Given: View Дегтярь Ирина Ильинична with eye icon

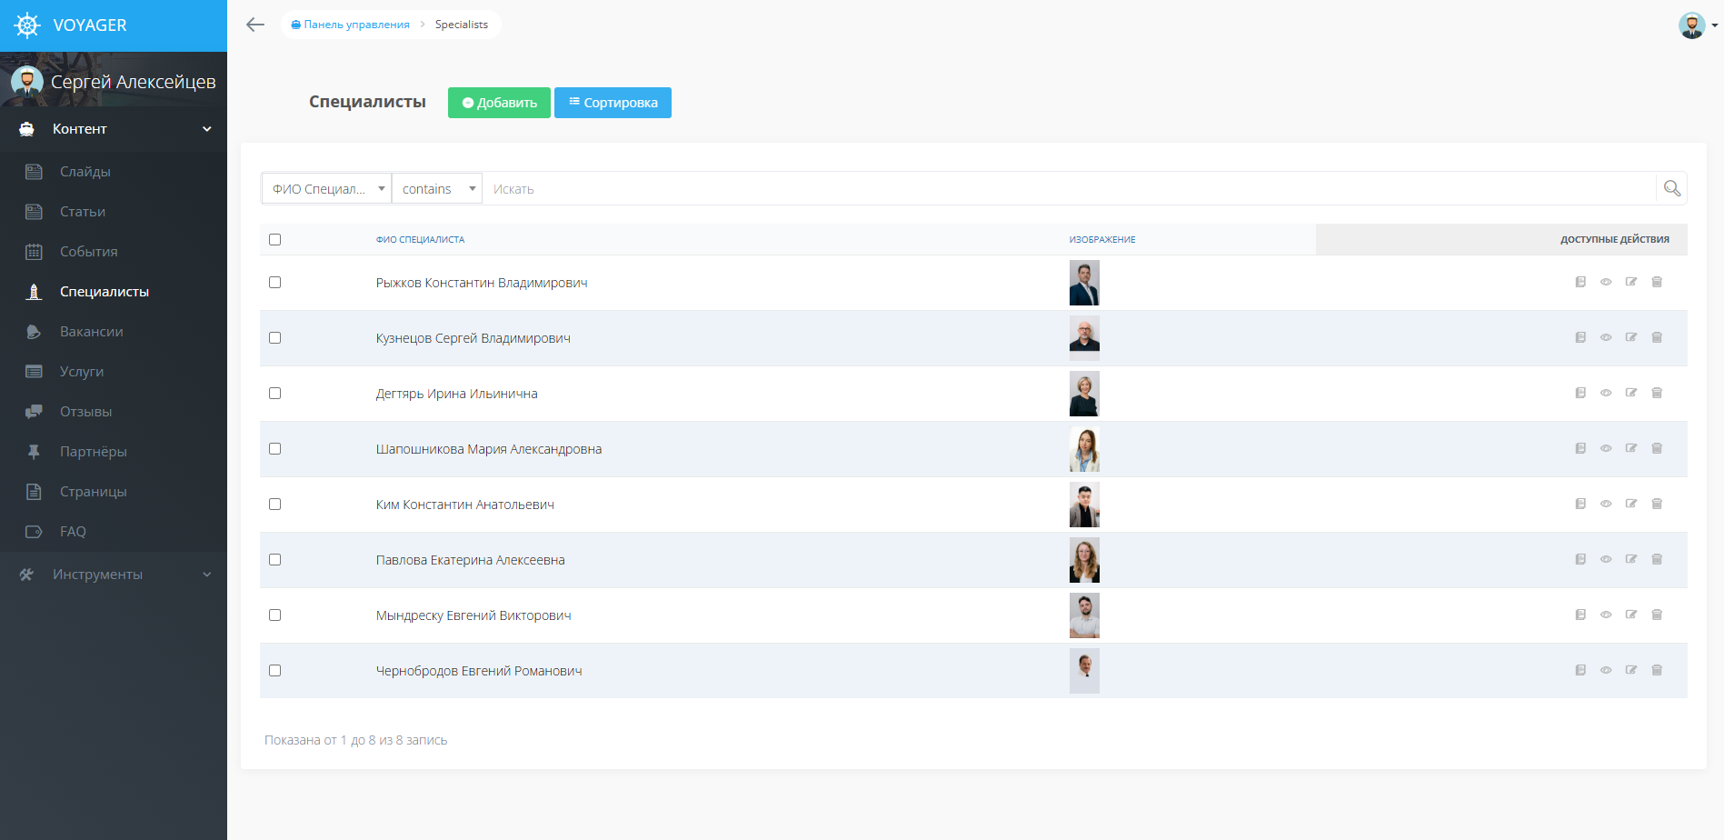Looking at the screenshot, I should coord(1606,393).
